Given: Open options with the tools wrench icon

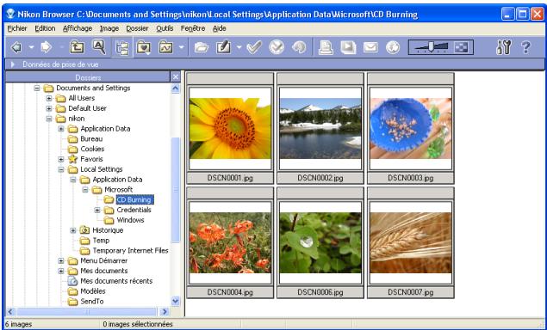Looking at the screenshot, I should pyautogui.click(x=503, y=47).
